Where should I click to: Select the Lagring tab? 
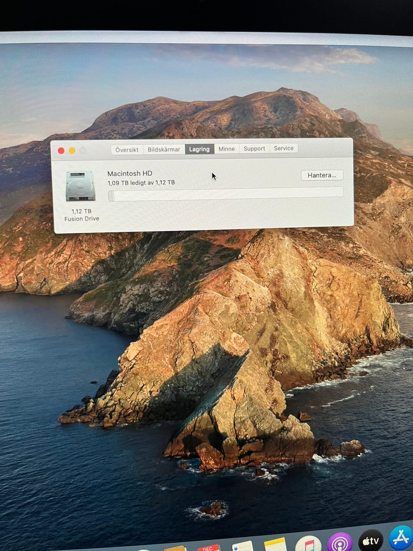click(x=199, y=149)
